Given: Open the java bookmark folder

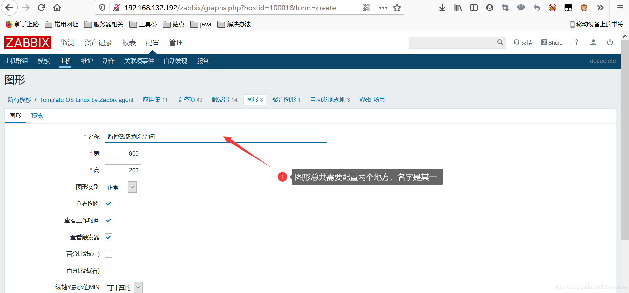Looking at the screenshot, I should [201, 24].
